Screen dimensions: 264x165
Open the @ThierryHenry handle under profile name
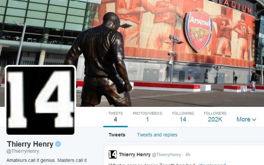pyautogui.click(x=23, y=151)
